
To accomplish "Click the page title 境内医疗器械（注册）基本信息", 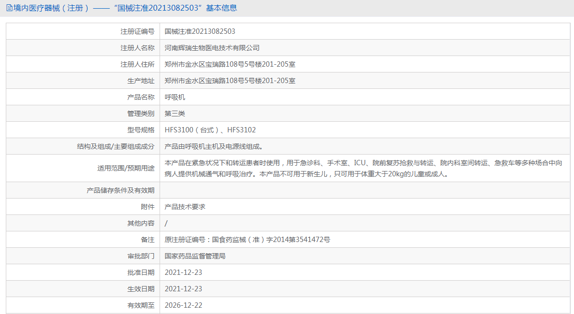I will click(x=125, y=8).
